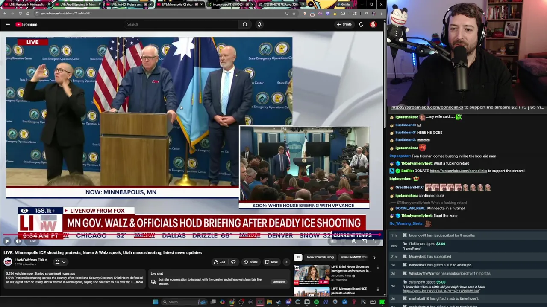
Task: Select More from this story chip
Action: [320, 257]
